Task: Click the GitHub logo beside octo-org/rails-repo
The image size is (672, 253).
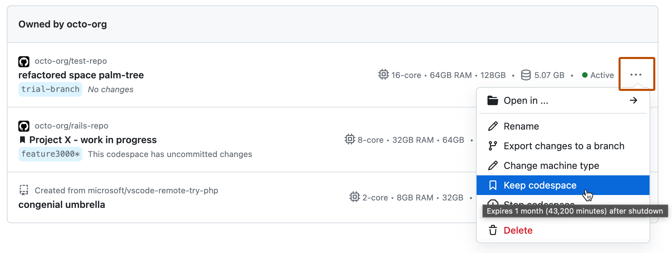Action: [x=23, y=126]
